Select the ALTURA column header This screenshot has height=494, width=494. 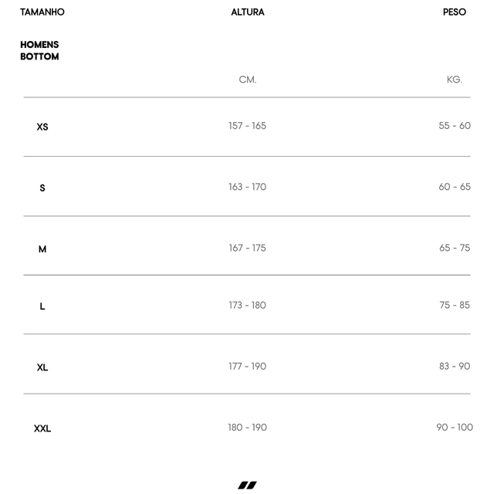248,12
